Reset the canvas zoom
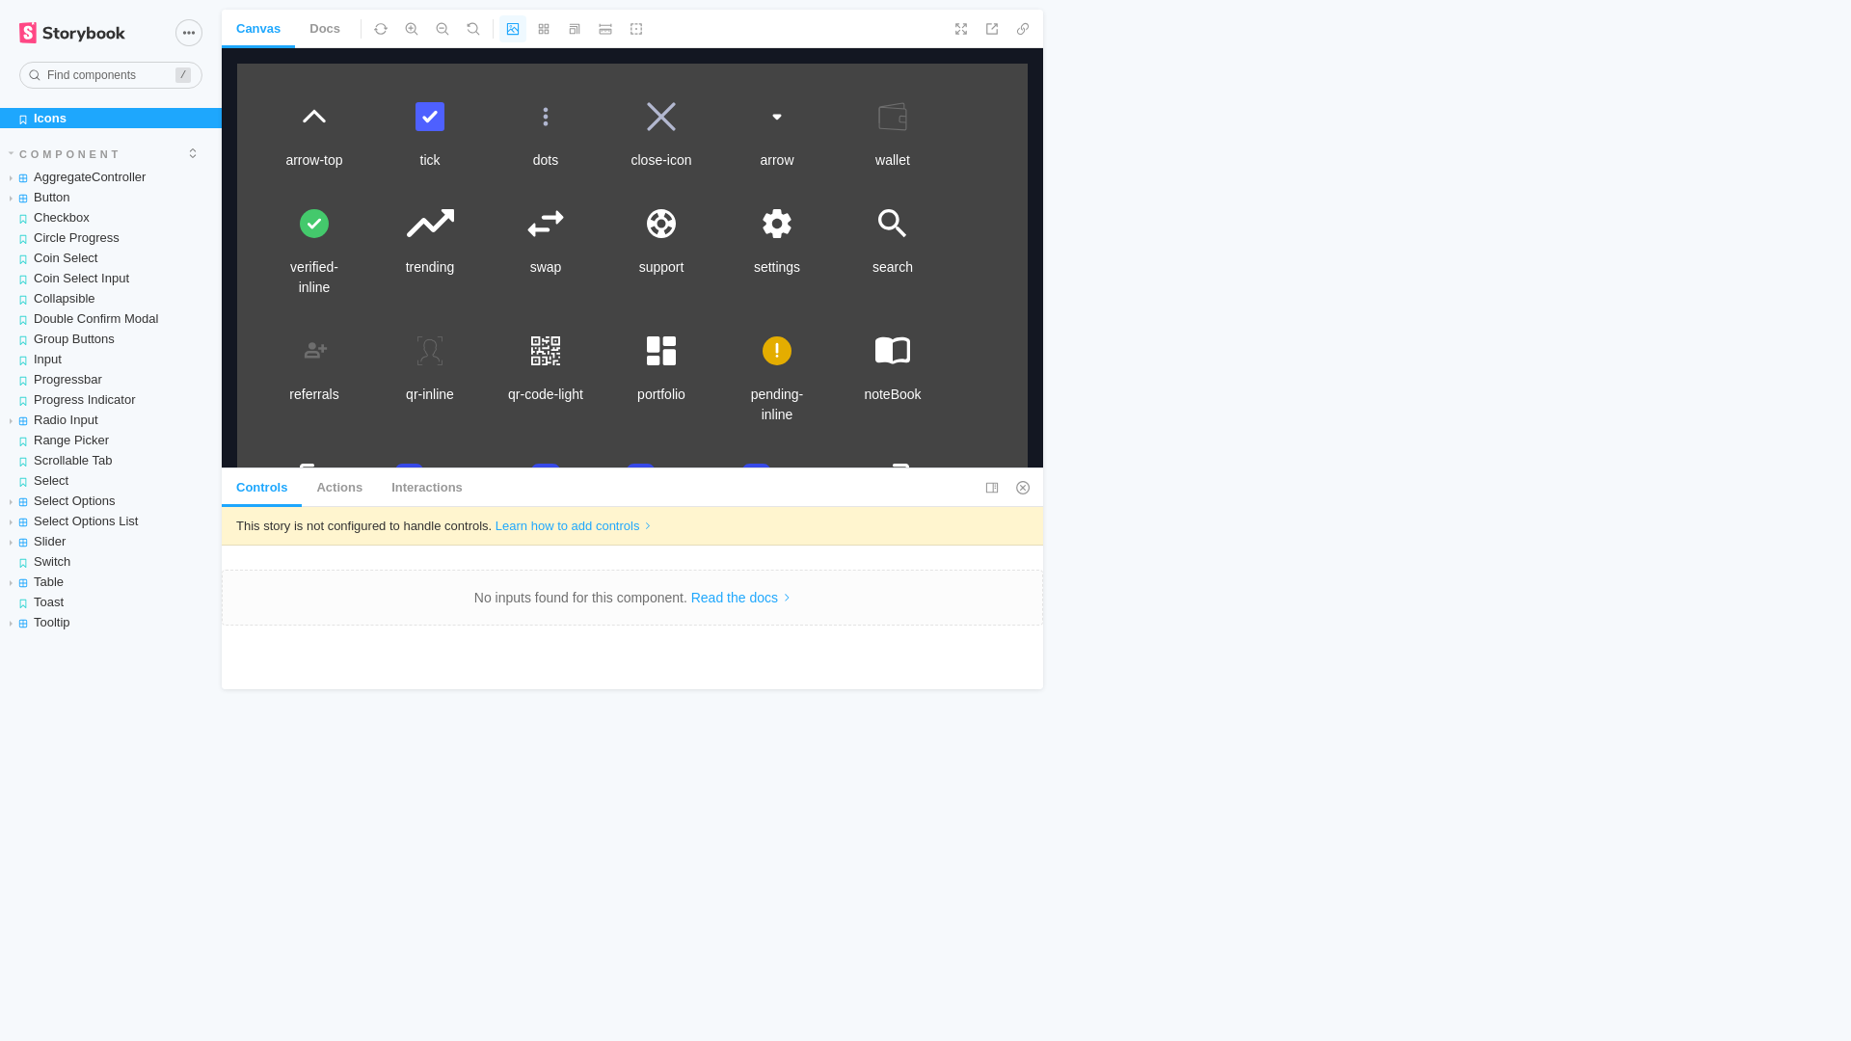 pyautogui.click(x=473, y=29)
